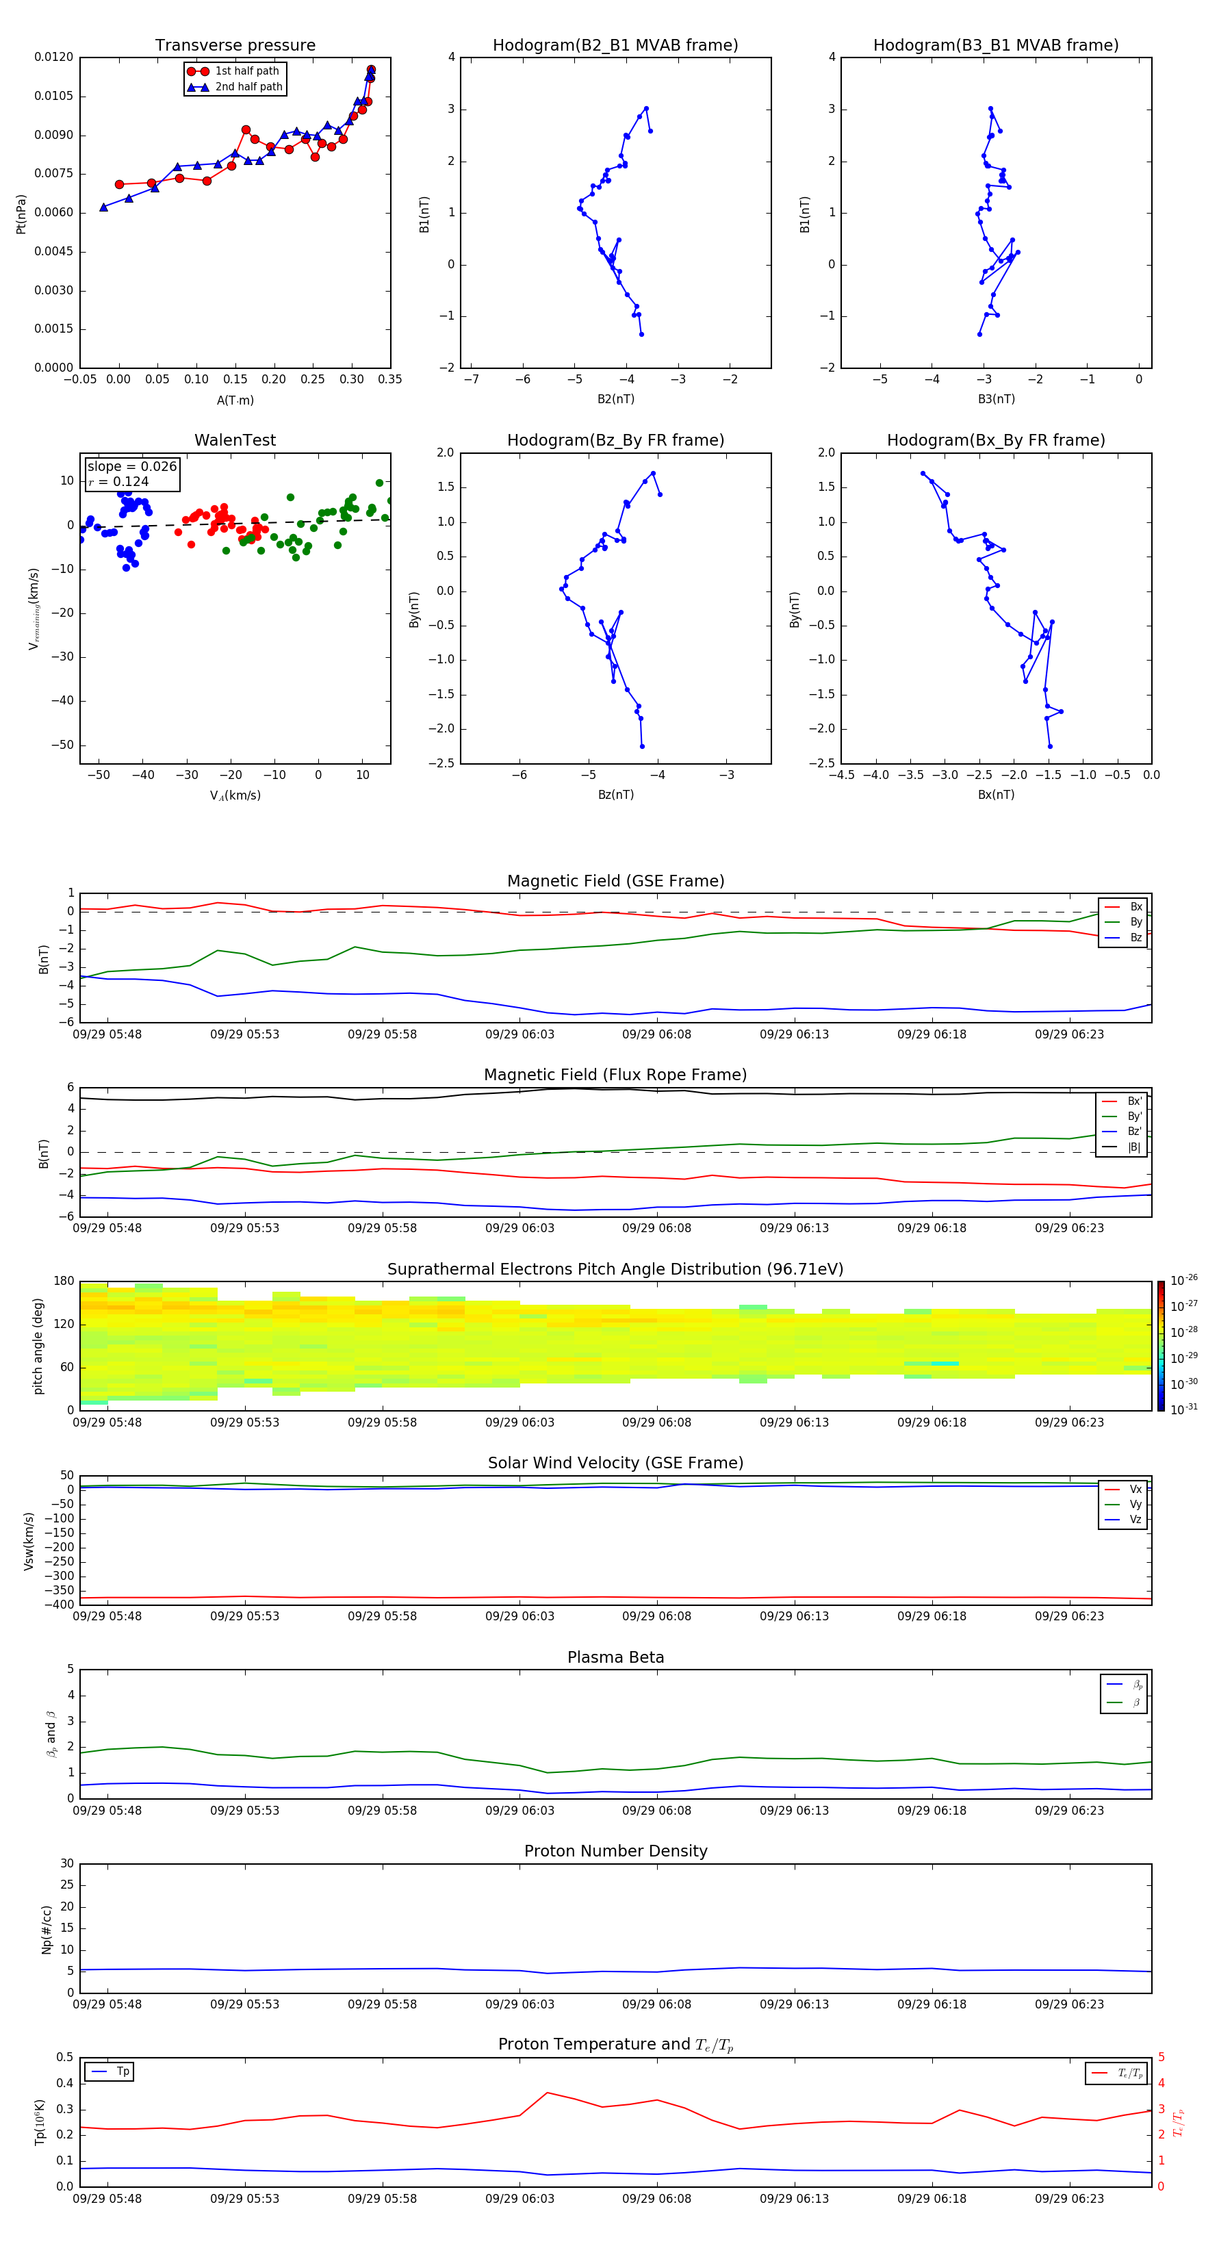Click the 'Bx(nT)' x-axis label
The image size is (1232, 2259).
pyautogui.click(x=996, y=795)
